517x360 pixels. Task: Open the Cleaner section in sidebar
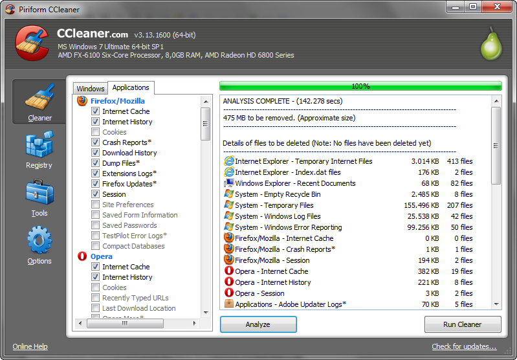click(39, 102)
